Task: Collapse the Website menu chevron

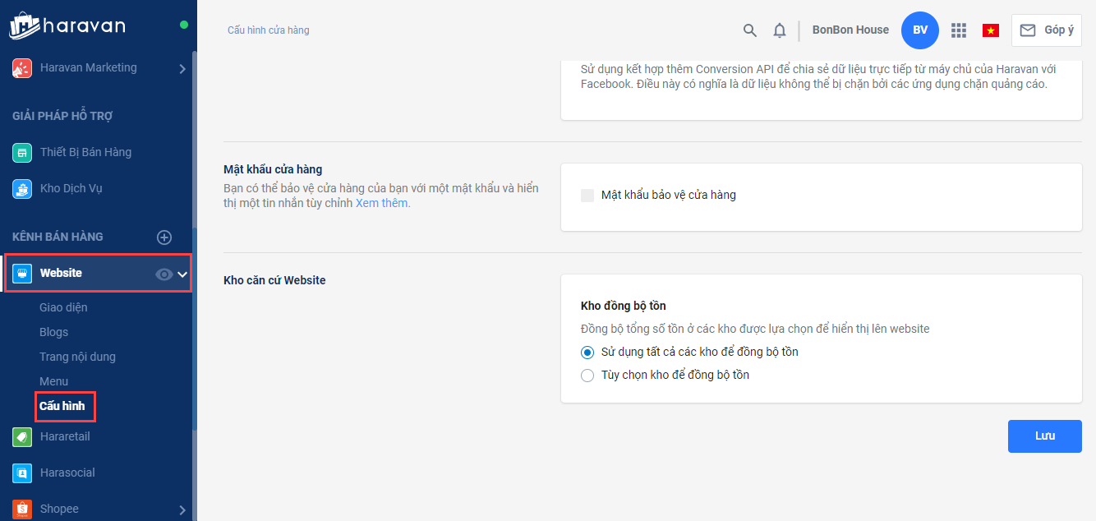Action: pos(182,274)
